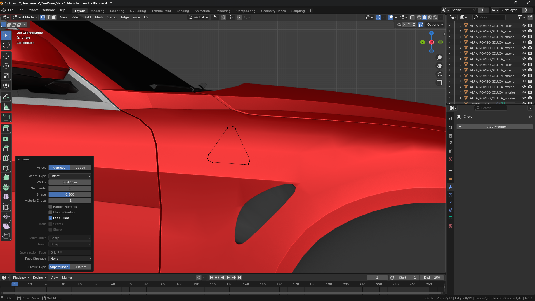Click the pan view hand icon
The width and height of the screenshot is (535, 301).
(439, 66)
